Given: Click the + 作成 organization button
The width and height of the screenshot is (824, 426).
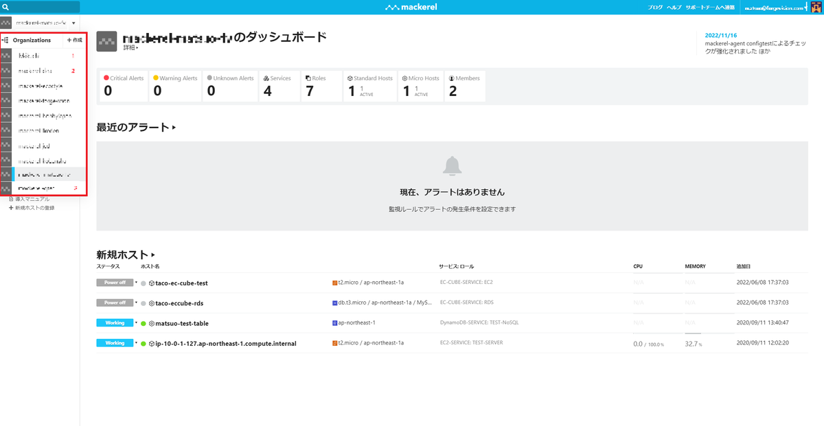Looking at the screenshot, I should point(74,40).
